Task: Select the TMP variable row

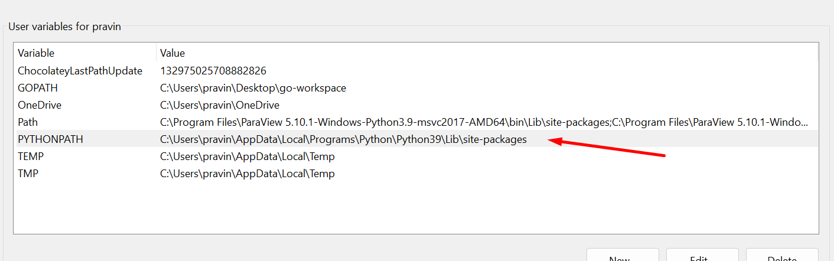Action: tap(28, 174)
